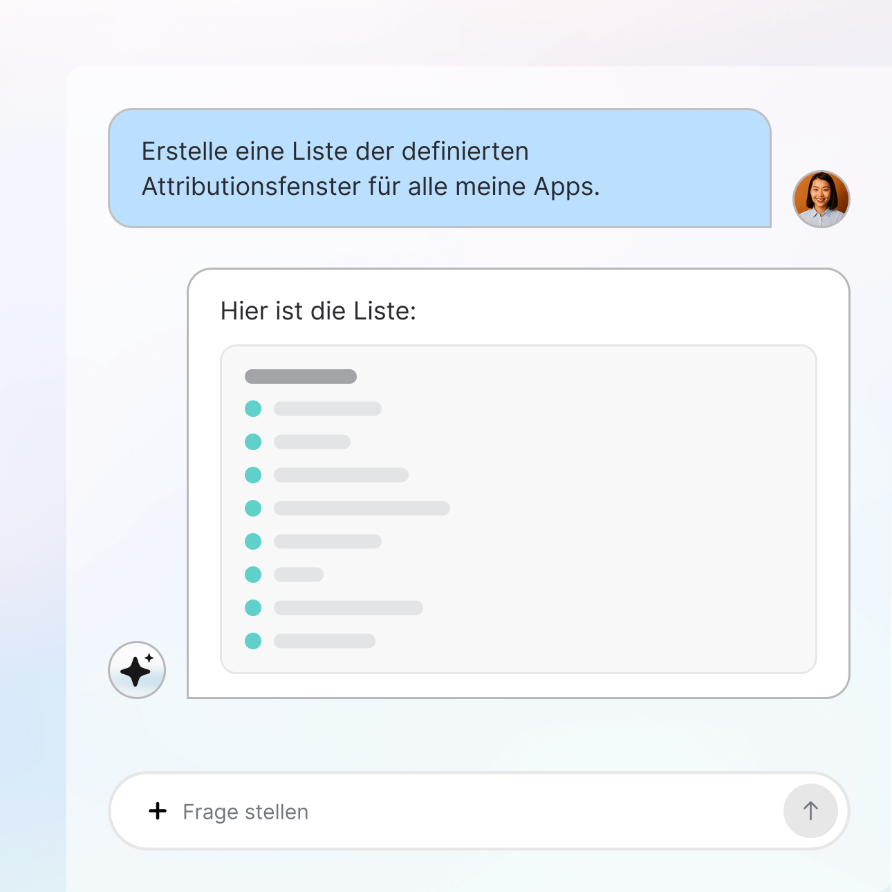Screen dimensions: 892x892
Task: Click the plus attach icon
Action: (158, 811)
